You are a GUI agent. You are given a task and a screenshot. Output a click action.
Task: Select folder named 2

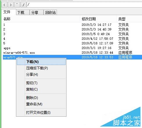pos(4,29)
